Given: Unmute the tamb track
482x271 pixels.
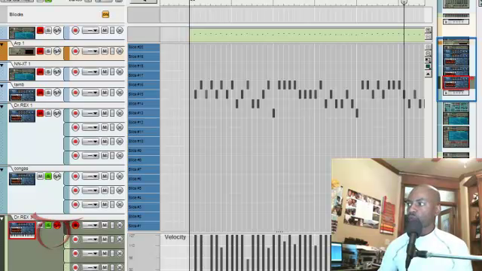Looking at the screenshot, I should click(x=40, y=93).
